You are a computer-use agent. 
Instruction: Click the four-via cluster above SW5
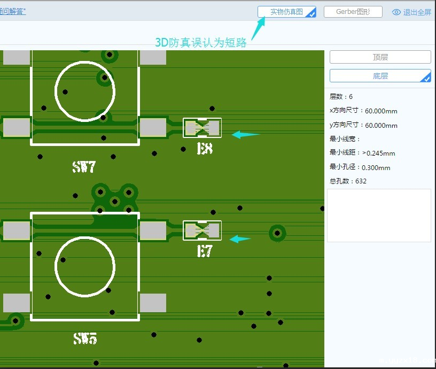[114, 199]
